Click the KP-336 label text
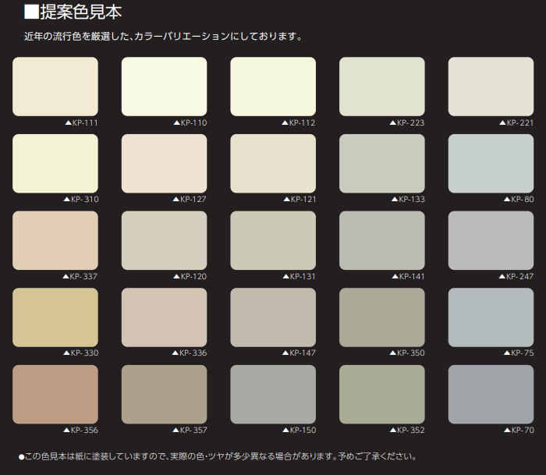Screen dimensions: 546x475 (x=193, y=353)
